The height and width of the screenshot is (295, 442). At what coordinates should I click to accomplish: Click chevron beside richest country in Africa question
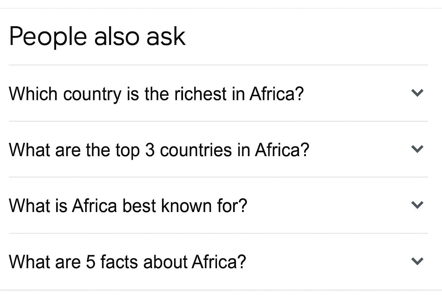(417, 93)
